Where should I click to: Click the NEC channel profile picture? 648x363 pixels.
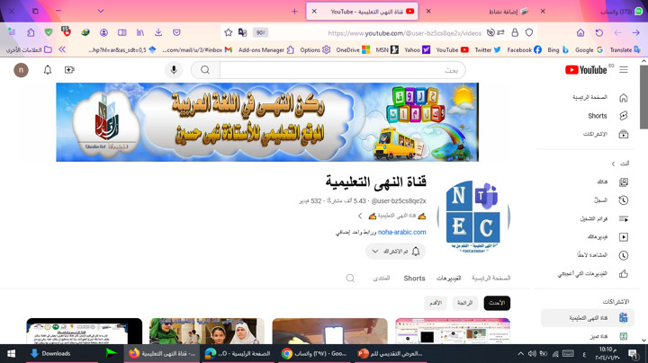(x=473, y=217)
